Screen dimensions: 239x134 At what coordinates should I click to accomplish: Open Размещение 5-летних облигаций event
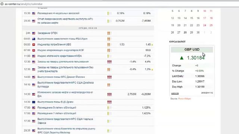(x=57, y=108)
